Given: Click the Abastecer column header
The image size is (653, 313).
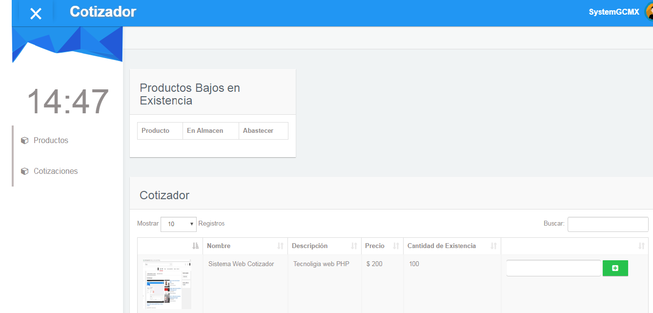Looking at the screenshot, I should pos(258,131).
